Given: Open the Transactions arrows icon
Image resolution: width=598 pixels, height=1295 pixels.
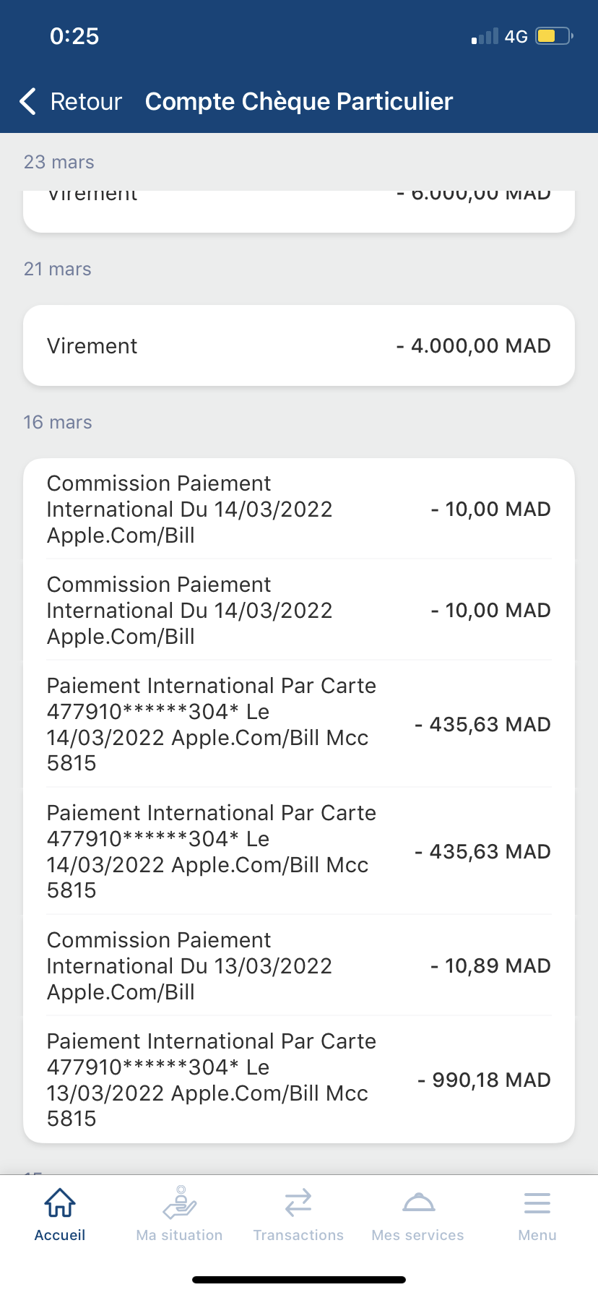Looking at the screenshot, I should point(298,1203).
